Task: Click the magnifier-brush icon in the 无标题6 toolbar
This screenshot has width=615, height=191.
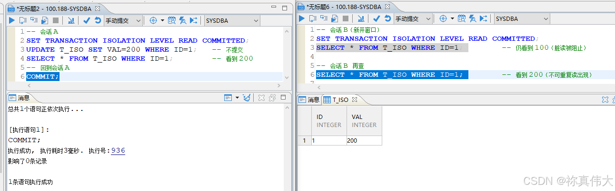Action: point(472,18)
